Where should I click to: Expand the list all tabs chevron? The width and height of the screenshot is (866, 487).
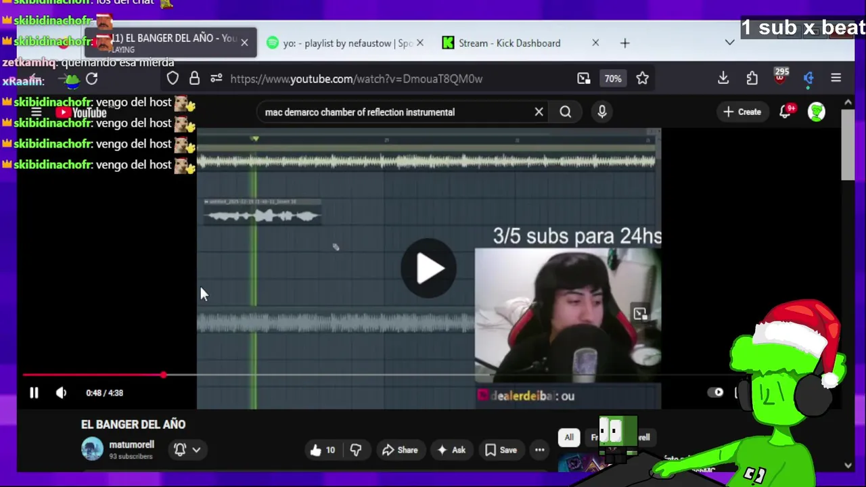[x=729, y=43]
